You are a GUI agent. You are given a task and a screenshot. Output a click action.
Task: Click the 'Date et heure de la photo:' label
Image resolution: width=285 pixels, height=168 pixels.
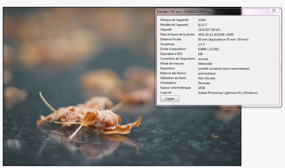178,34
